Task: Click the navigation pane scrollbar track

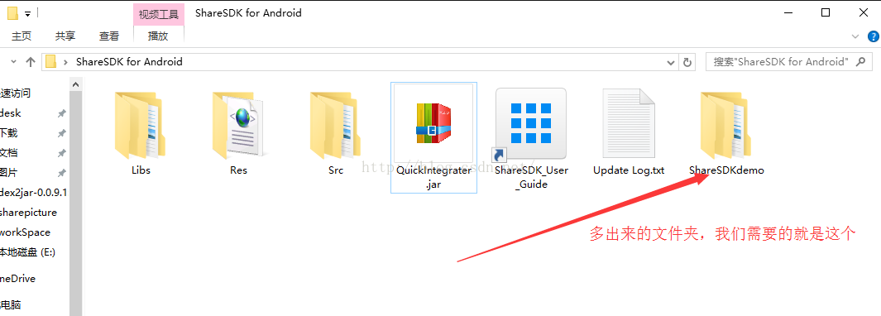Action: click(76, 203)
